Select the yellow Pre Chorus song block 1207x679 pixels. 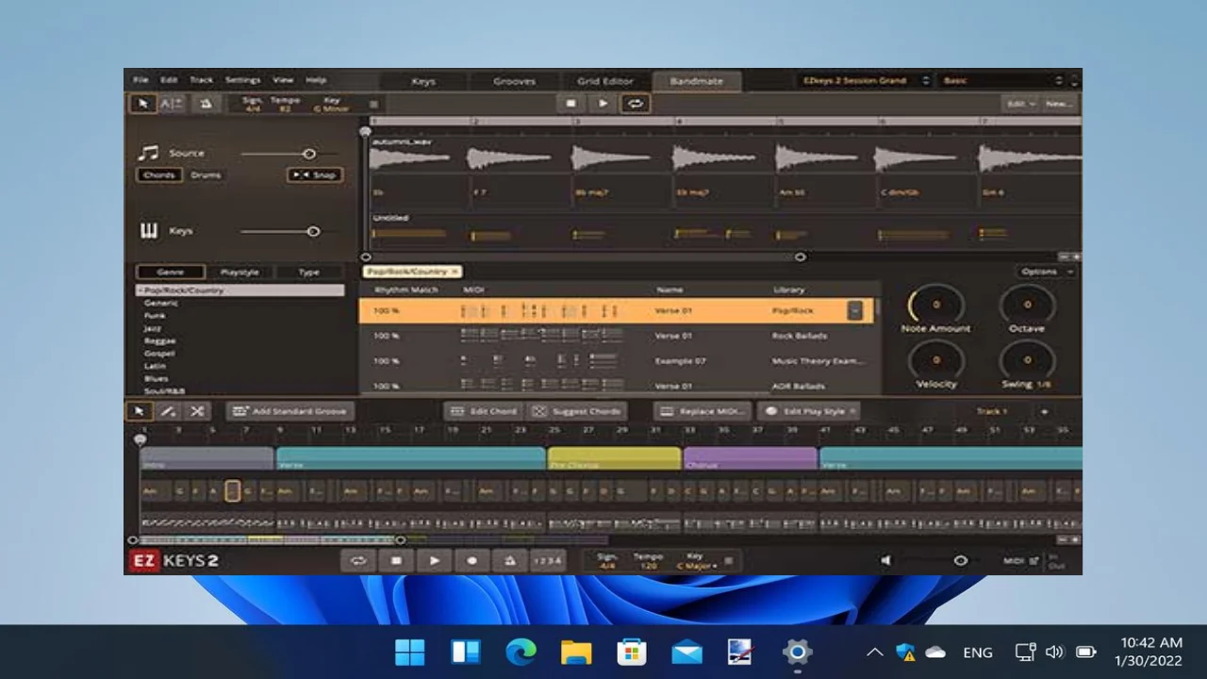click(x=614, y=459)
